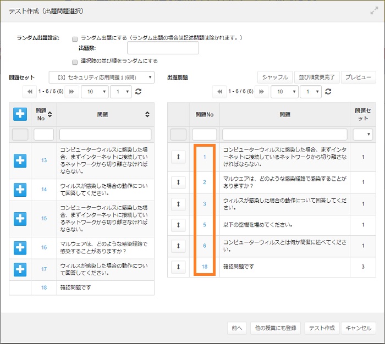Tick the select-all box in left filter row

click(x=20, y=135)
